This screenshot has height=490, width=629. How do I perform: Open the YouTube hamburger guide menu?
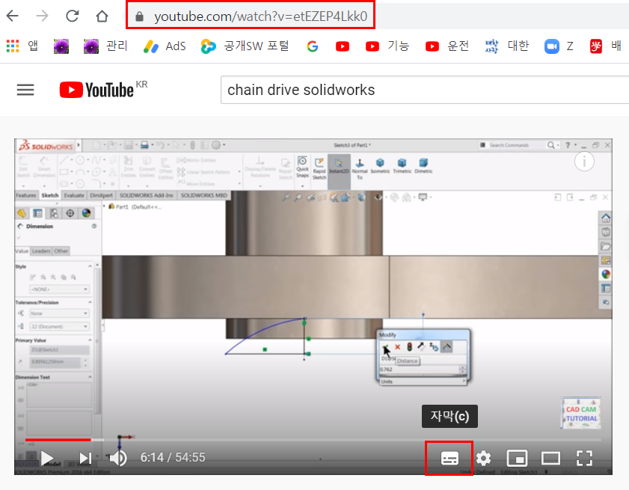tap(25, 90)
